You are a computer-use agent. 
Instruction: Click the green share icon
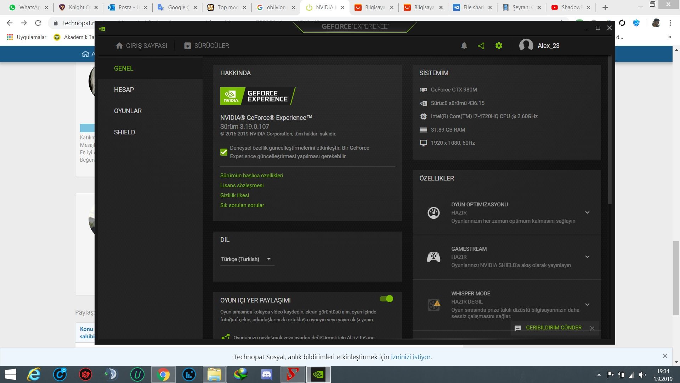pyautogui.click(x=481, y=46)
